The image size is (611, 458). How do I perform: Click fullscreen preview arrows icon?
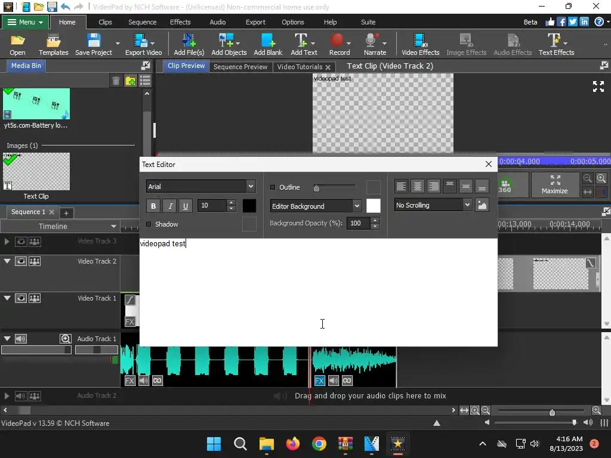[x=598, y=86]
